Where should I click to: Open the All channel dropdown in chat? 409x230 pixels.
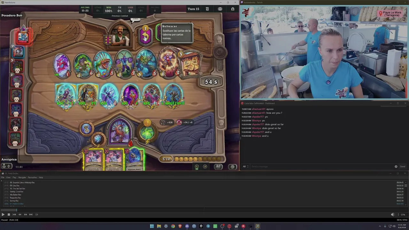[x=245, y=166]
